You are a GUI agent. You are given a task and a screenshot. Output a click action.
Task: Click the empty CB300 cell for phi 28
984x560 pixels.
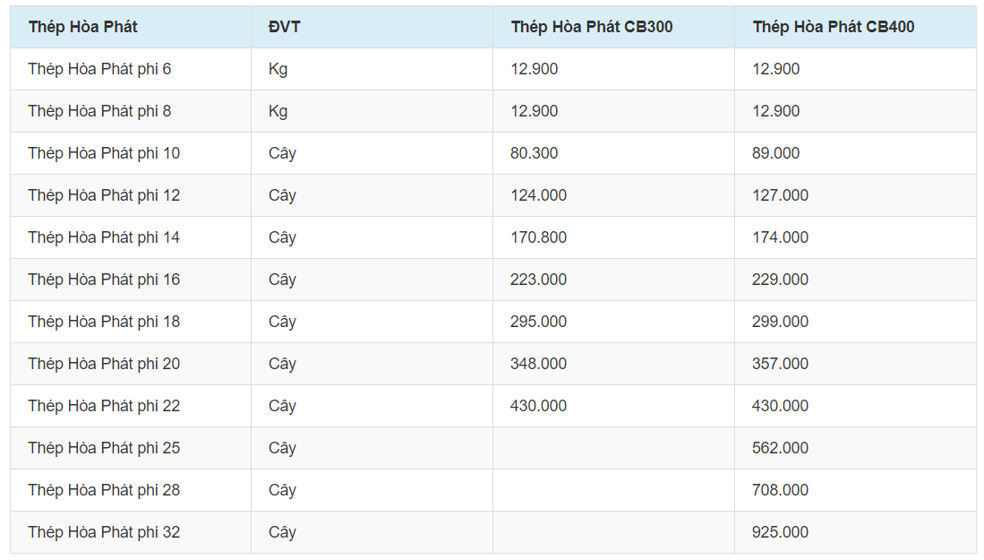(613, 490)
